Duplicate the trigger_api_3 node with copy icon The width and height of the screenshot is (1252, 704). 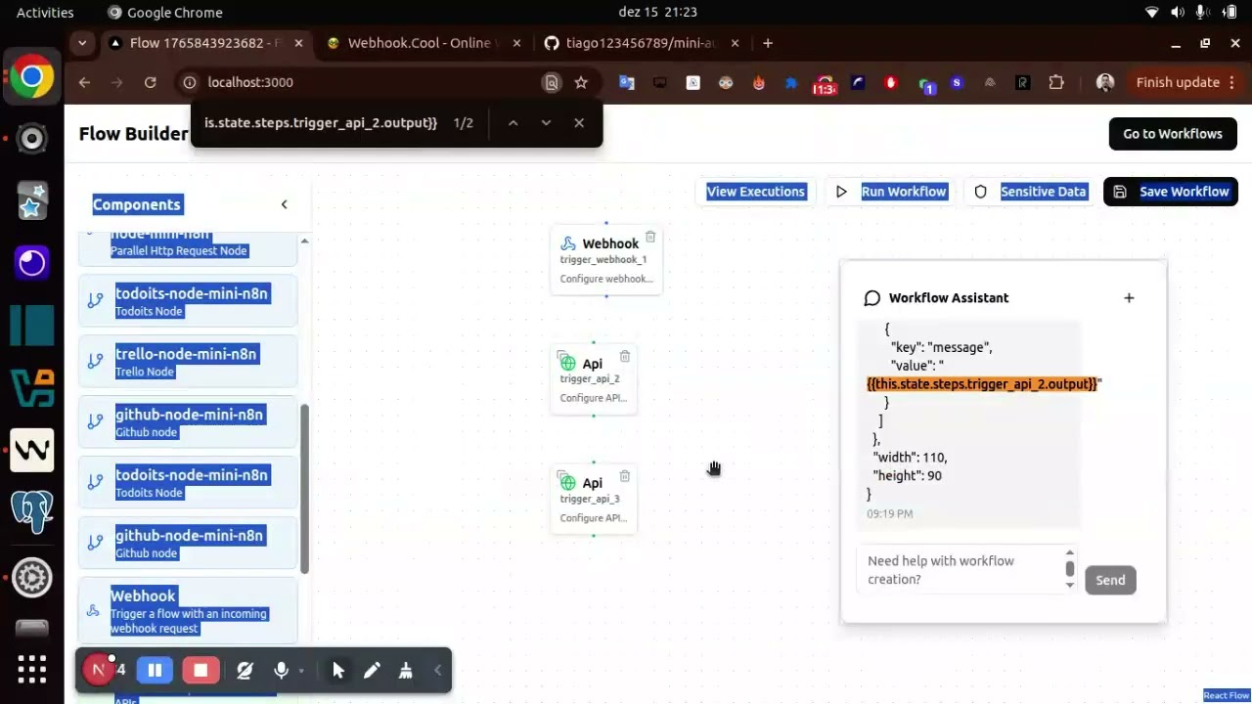(562, 476)
